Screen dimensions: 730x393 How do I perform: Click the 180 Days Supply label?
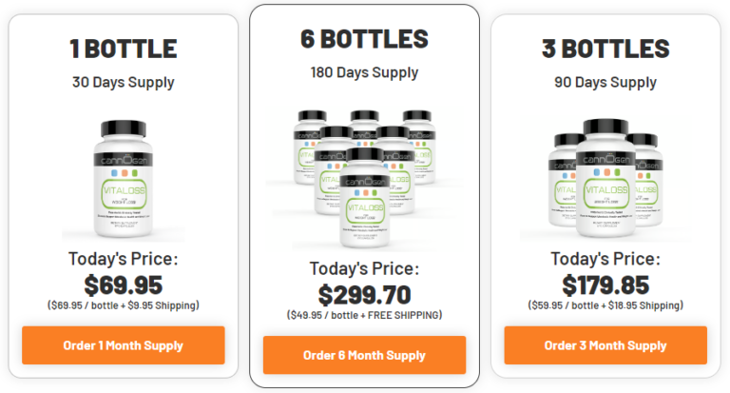364,71
